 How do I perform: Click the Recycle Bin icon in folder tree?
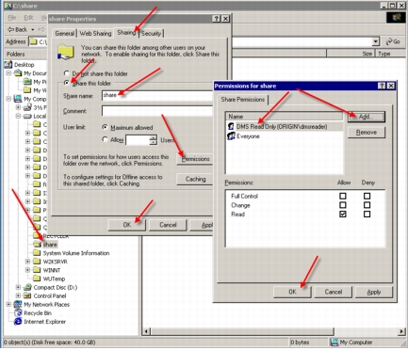pyautogui.click(x=18, y=313)
